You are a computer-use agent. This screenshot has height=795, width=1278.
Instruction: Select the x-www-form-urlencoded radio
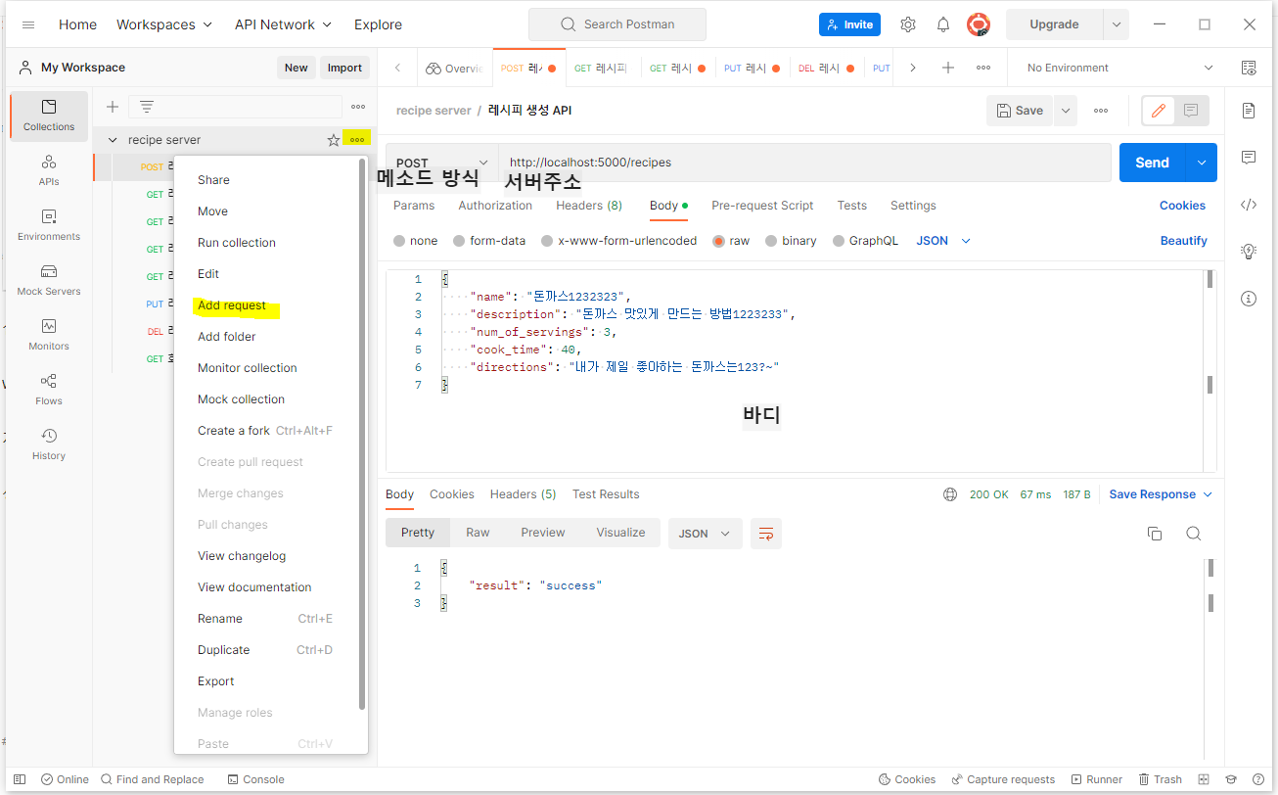click(x=547, y=241)
